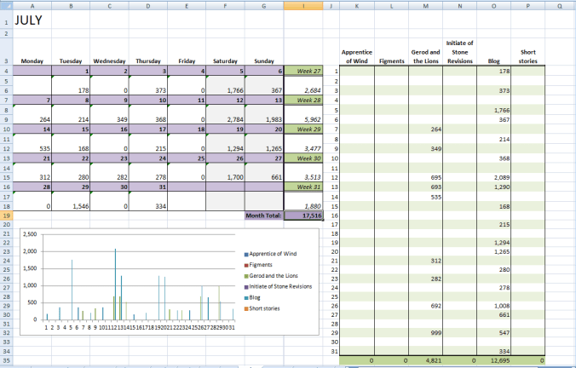Image resolution: width=576 pixels, height=368 pixels.
Task: Click the Friday column heading
Action: (x=187, y=61)
